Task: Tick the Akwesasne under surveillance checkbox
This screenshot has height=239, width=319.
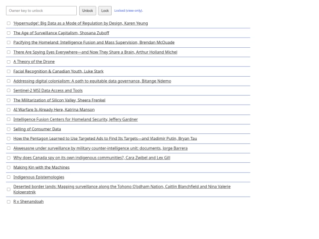Action: [x=8, y=148]
